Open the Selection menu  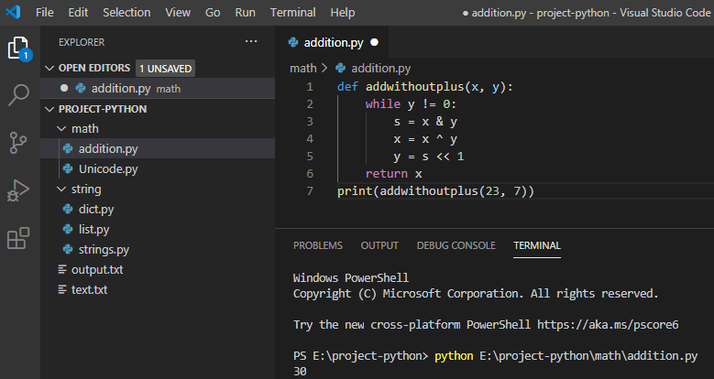[x=126, y=12]
